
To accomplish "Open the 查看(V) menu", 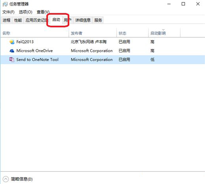I will 43,12.
